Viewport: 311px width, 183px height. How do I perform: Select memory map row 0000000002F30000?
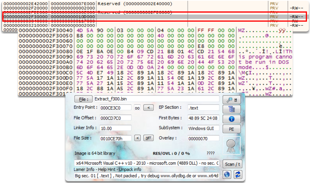point(155,17)
